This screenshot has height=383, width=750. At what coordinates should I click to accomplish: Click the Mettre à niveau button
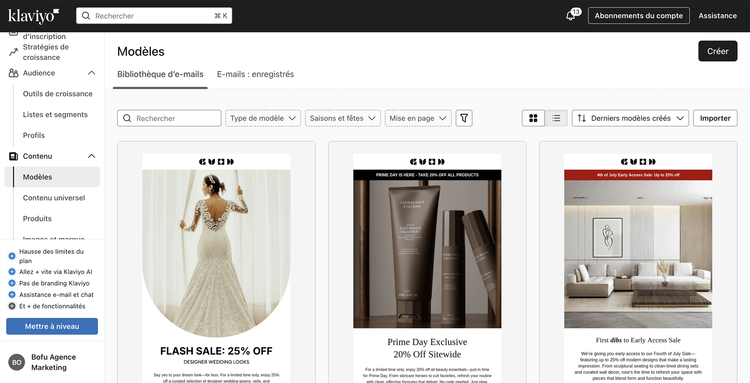(x=52, y=326)
